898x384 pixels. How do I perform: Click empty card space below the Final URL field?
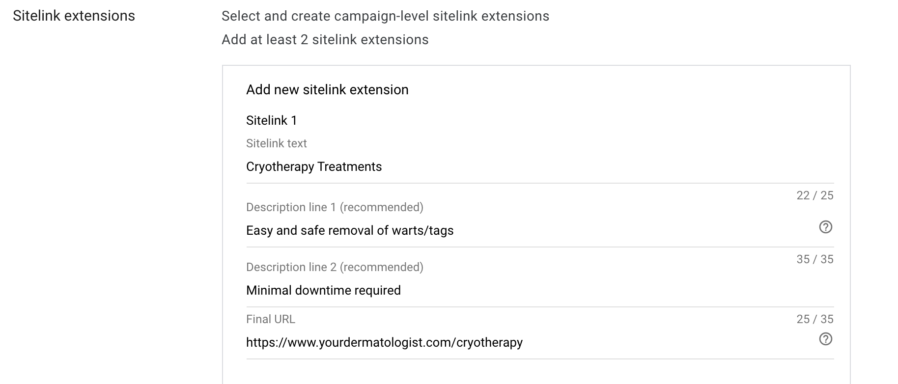click(536, 372)
